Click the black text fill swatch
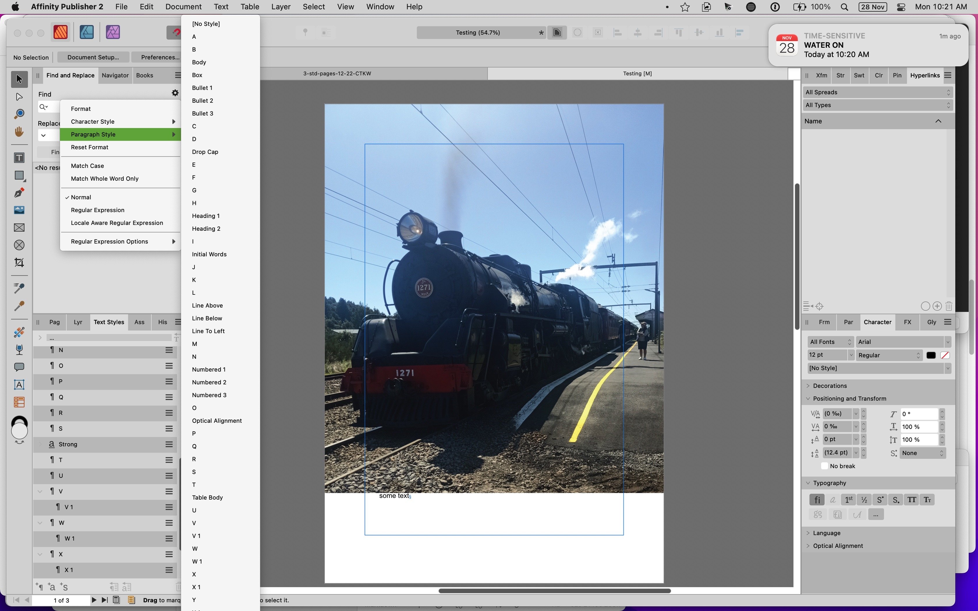This screenshot has height=611, width=978. pos(931,355)
